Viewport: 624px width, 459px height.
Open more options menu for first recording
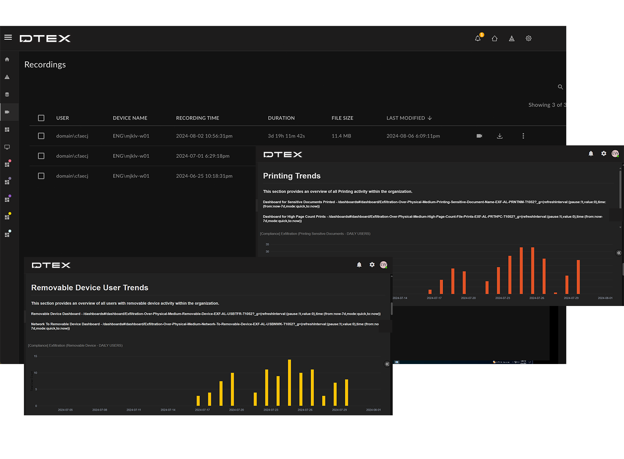(523, 136)
